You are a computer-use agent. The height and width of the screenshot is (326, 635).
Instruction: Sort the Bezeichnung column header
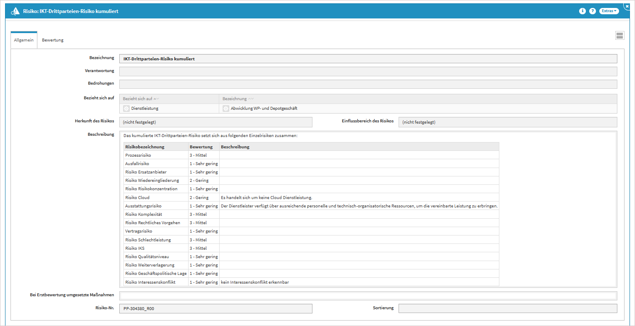(235, 99)
